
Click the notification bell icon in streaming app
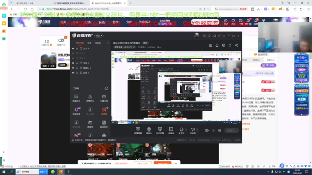tap(230, 45)
